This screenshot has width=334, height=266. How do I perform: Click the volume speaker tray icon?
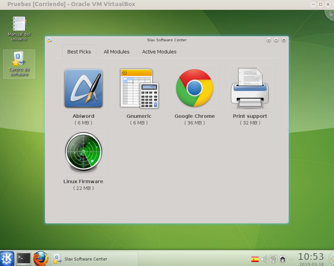264,259
